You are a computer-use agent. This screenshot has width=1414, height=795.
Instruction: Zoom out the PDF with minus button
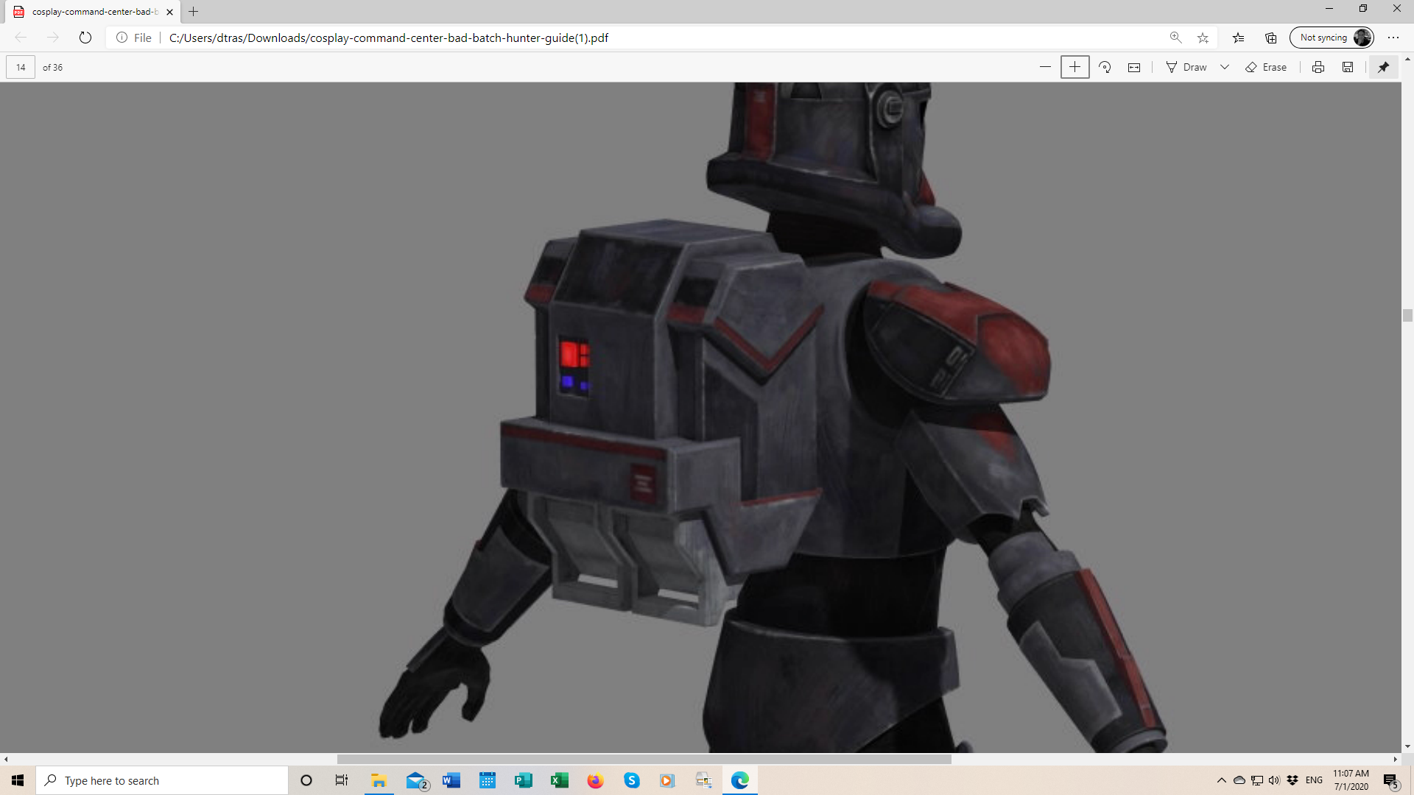pyautogui.click(x=1045, y=67)
